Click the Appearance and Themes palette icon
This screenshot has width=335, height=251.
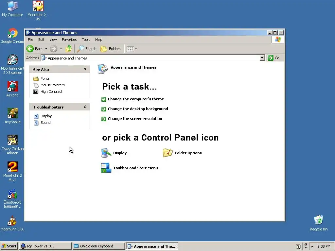tap(103, 69)
